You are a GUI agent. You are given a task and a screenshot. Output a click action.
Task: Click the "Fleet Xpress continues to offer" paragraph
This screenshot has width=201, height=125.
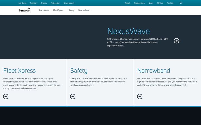(x=32, y=83)
